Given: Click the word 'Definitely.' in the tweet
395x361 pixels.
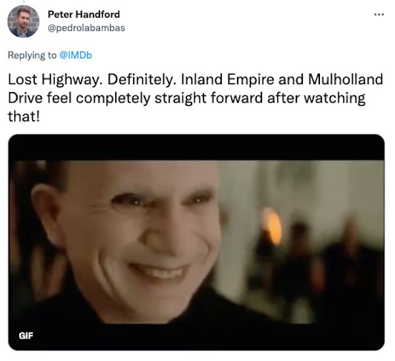Looking at the screenshot, I should [142, 80].
